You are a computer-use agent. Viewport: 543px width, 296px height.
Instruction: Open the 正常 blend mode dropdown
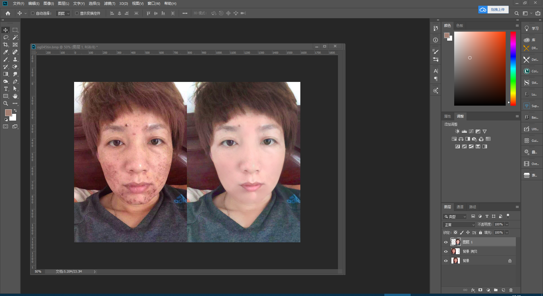tap(459, 225)
